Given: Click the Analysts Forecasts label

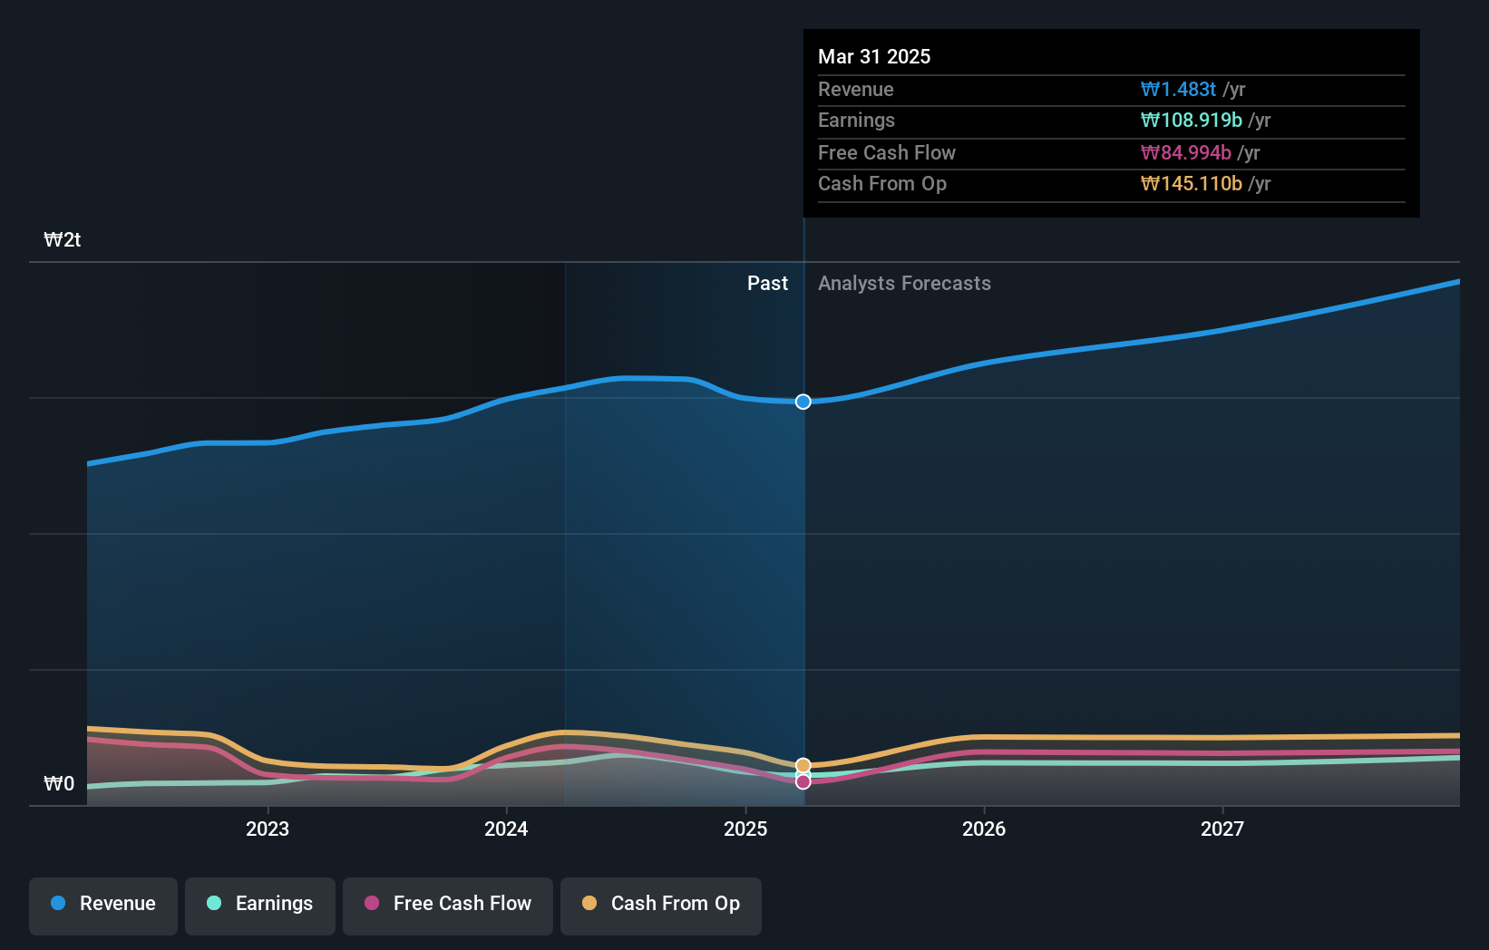Looking at the screenshot, I should [x=904, y=283].
